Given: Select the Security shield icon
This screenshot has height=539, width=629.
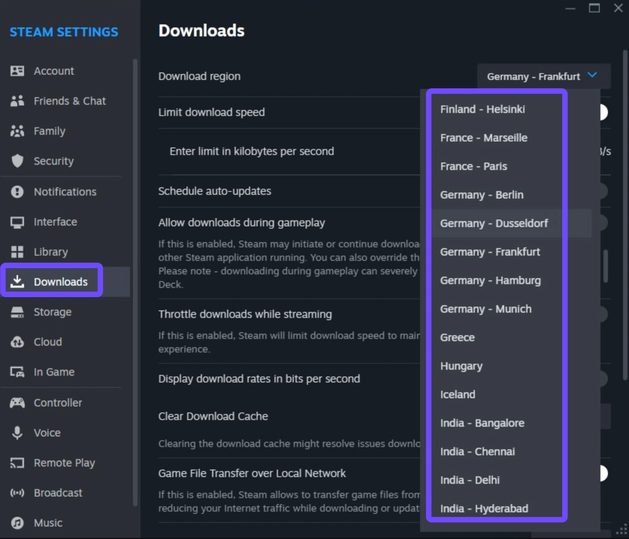Looking at the screenshot, I should (x=17, y=161).
